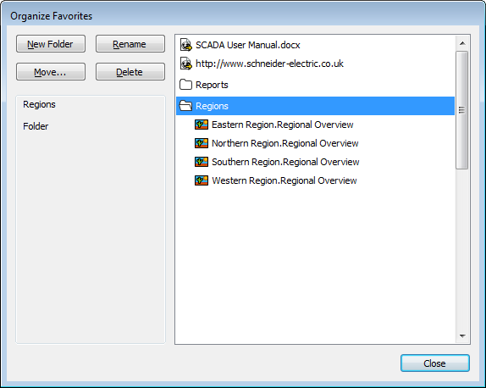Click the Reports folder icon
Screen dimensions: 486x388
tap(185, 85)
